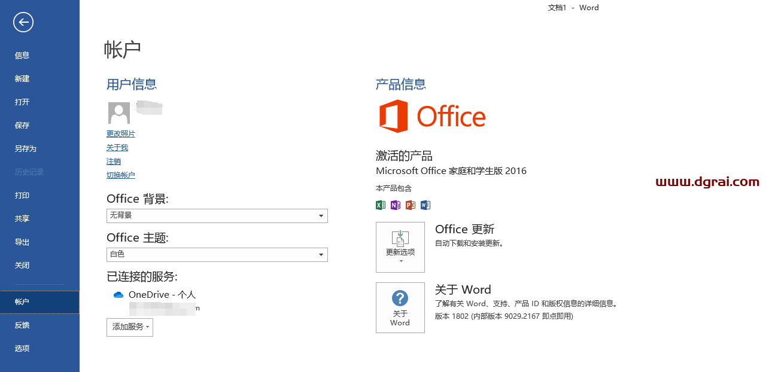The image size is (775, 372).
Task: Click the 注销 sign out link
Action: pos(114,161)
